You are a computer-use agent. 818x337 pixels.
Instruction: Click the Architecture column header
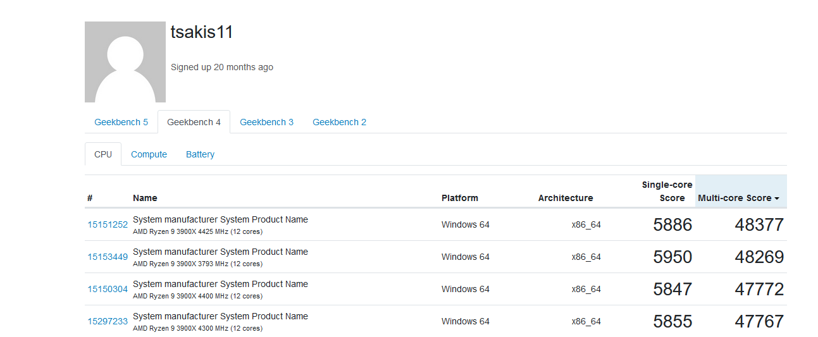(x=566, y=198)
